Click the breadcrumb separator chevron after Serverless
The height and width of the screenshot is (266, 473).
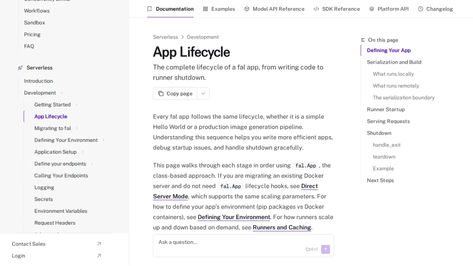point(182,37)
